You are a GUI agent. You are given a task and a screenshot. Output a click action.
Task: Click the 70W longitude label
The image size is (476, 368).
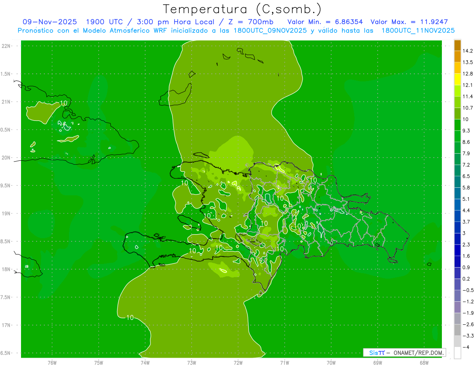click(331, 363)
